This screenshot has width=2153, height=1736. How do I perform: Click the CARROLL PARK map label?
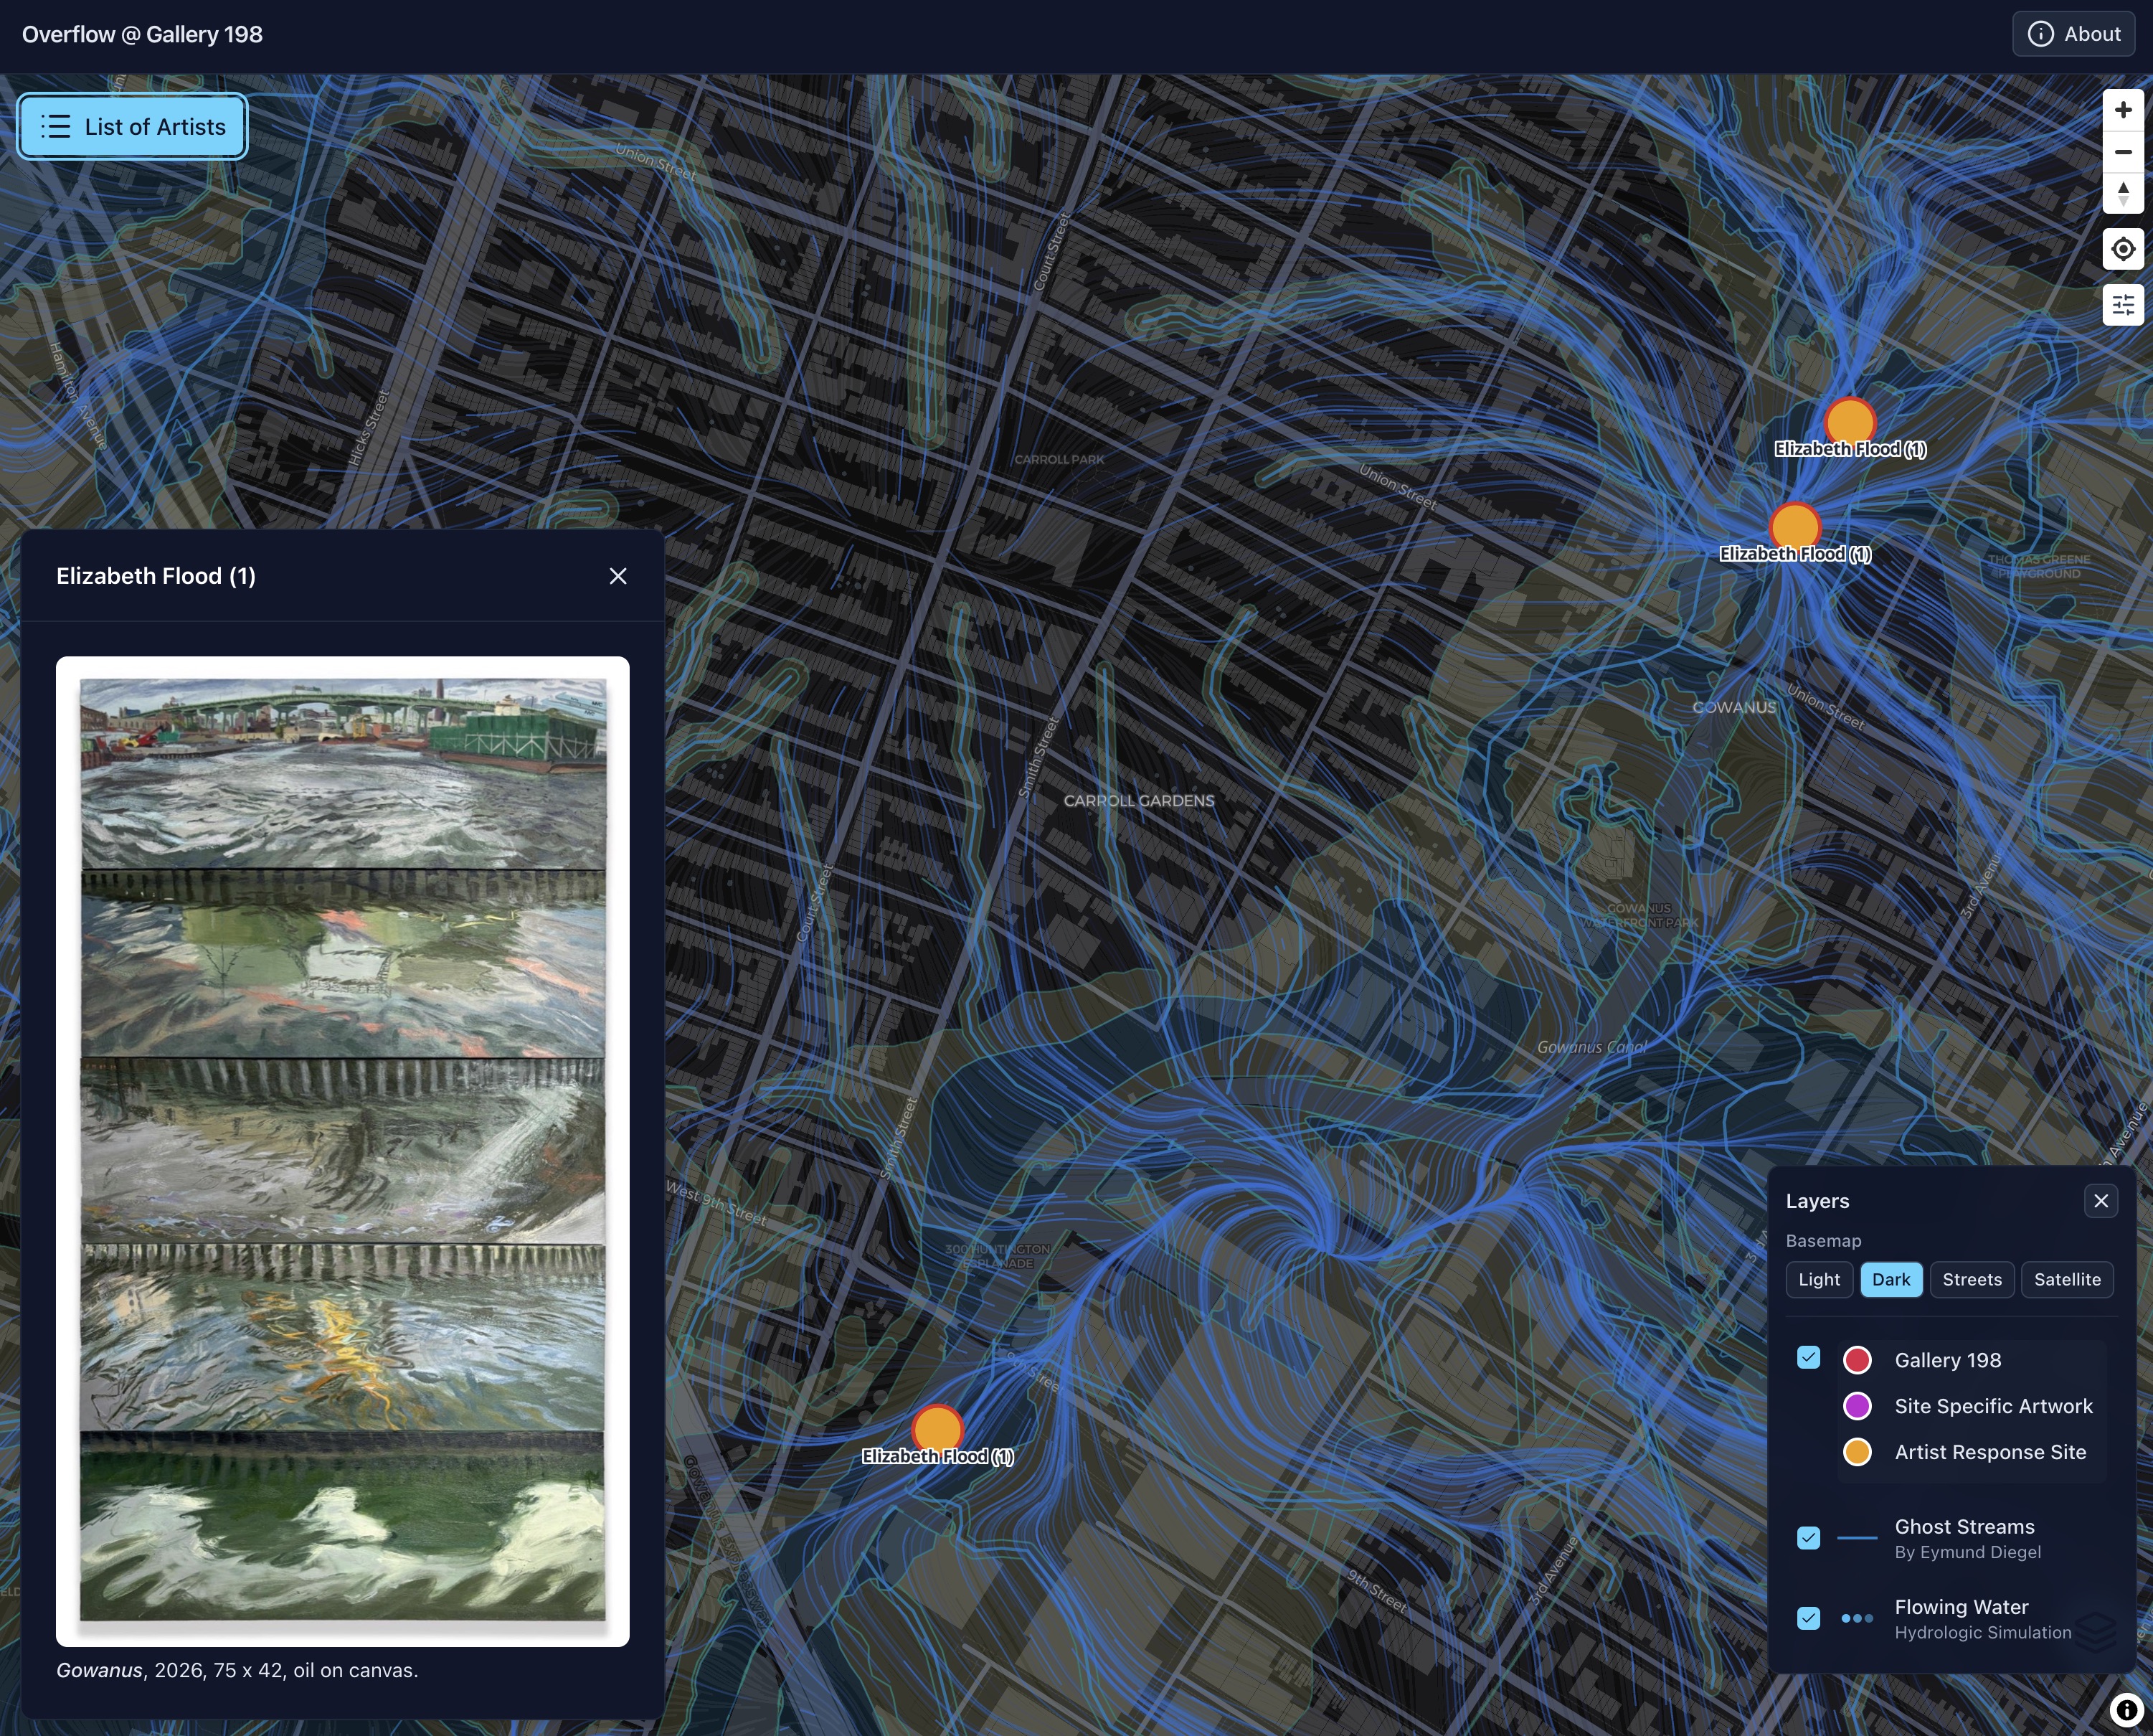(x=1059, y=460)
